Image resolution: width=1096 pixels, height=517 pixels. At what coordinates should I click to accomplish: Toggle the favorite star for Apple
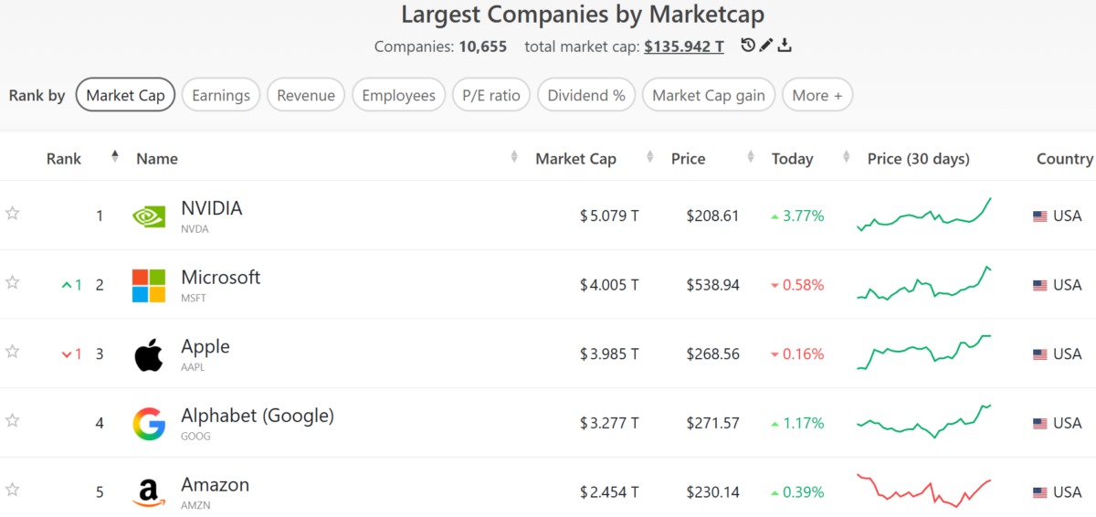(13, 352)
